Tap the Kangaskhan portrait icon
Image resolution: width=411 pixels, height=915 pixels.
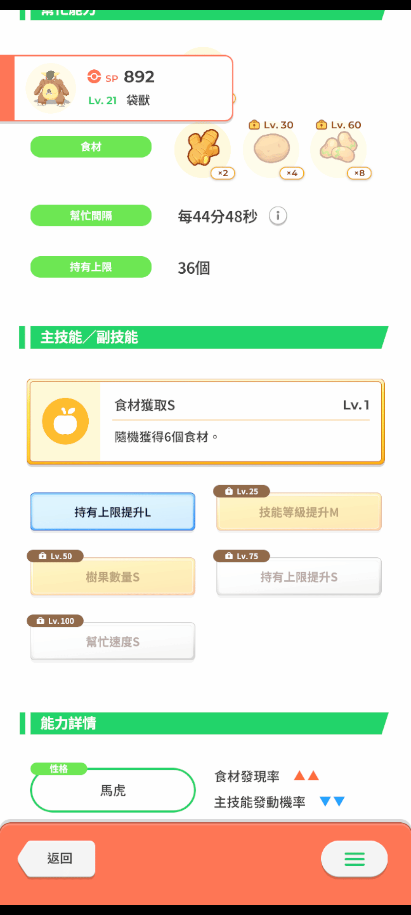51,88
